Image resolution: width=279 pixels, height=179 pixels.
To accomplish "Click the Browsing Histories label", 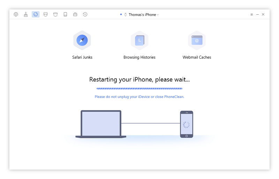I will tap(139, 57).
